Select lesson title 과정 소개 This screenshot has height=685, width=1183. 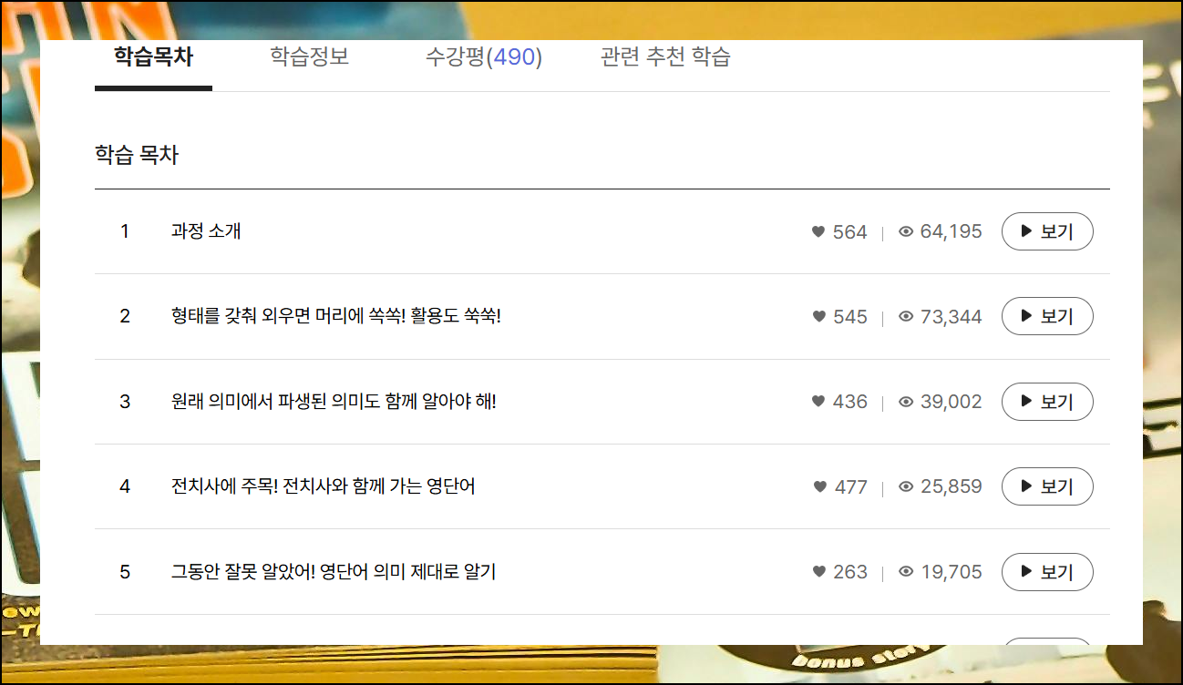pyautogui.click(x=206, y=231)
